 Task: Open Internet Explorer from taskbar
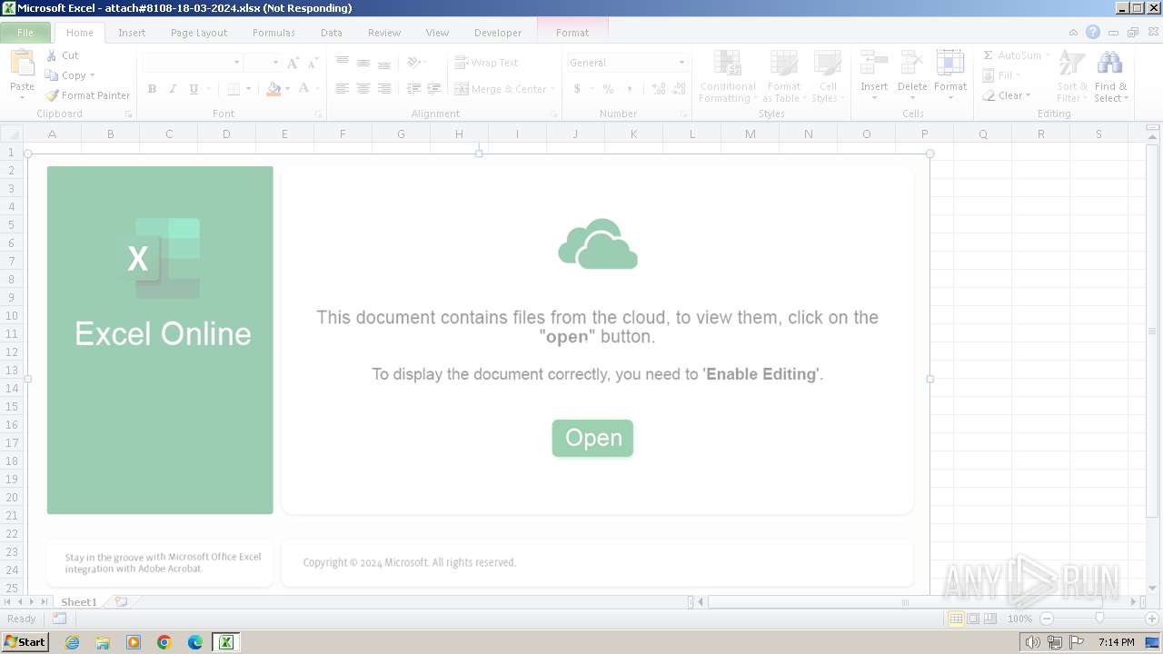[72, 642]
